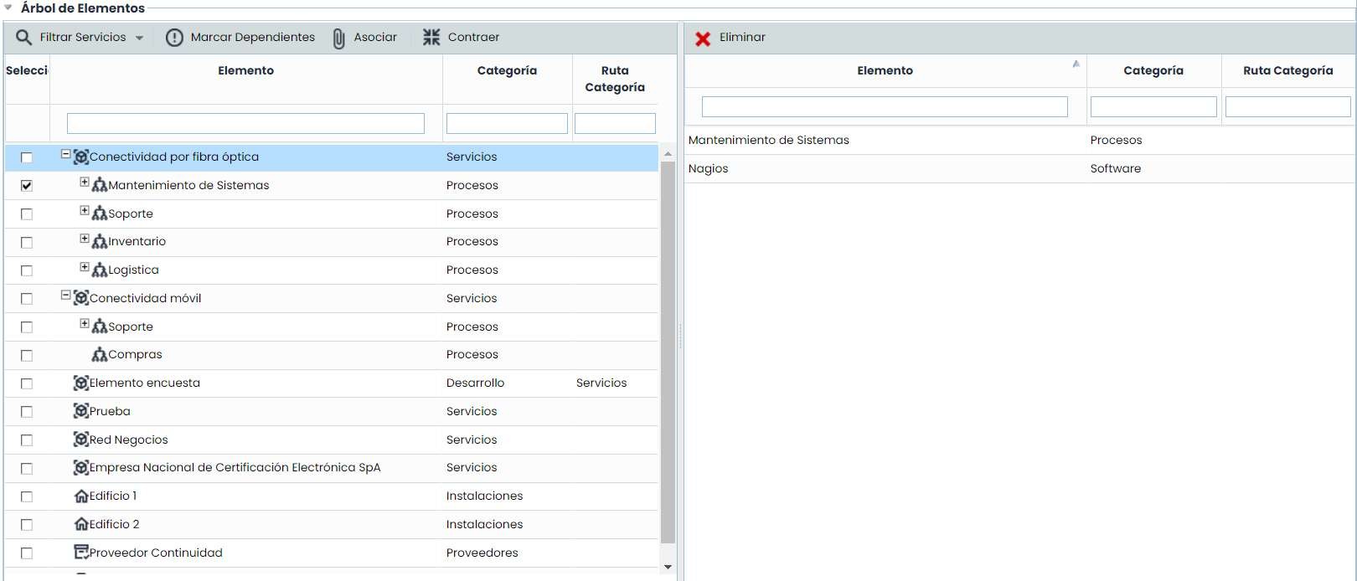This screenshot has width=1357, height=581.
Task: Click scrollbar down arrow in the element tree
Action: pyautogui.click(x=668, y=567)
